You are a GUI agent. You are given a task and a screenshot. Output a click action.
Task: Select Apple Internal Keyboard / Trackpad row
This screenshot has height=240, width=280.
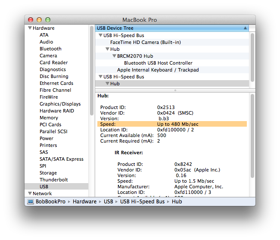pos(172,70)
